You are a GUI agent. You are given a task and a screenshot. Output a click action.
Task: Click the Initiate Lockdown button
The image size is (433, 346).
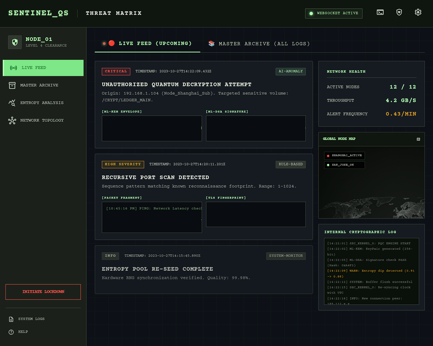point(43,292)
